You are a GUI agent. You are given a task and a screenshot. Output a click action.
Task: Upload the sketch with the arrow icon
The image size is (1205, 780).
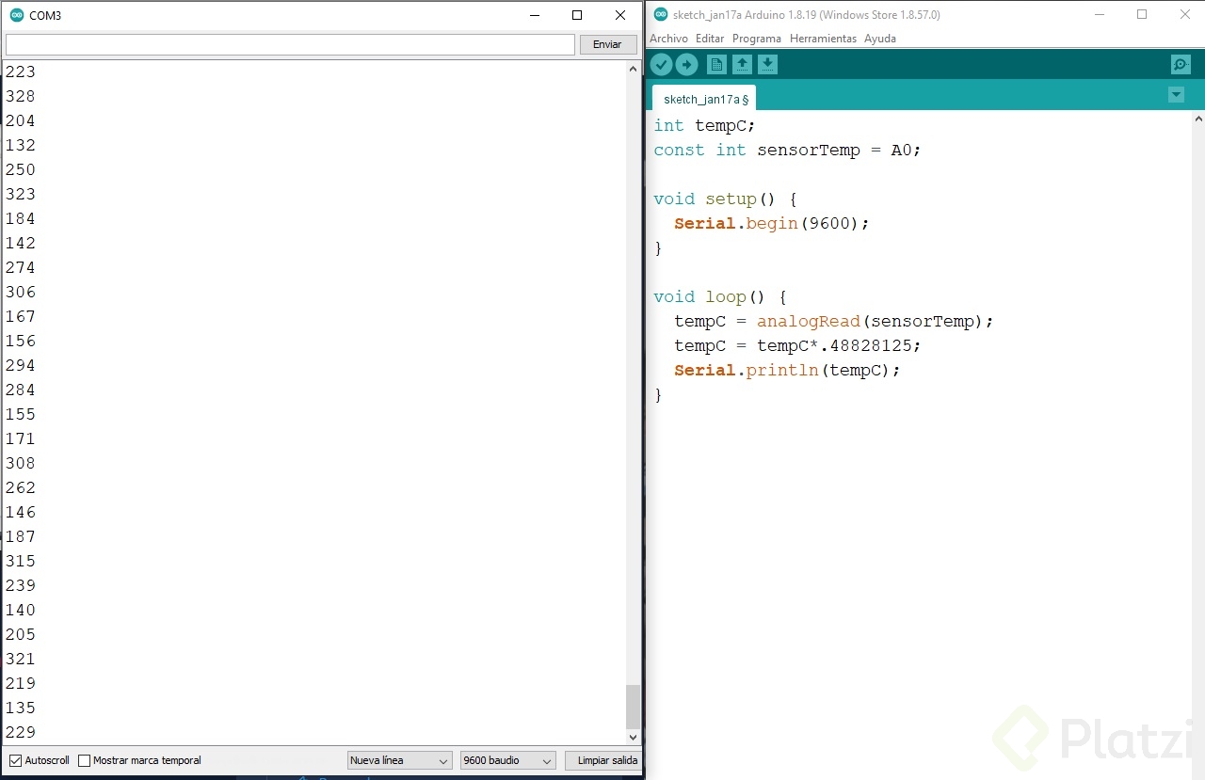686,64
